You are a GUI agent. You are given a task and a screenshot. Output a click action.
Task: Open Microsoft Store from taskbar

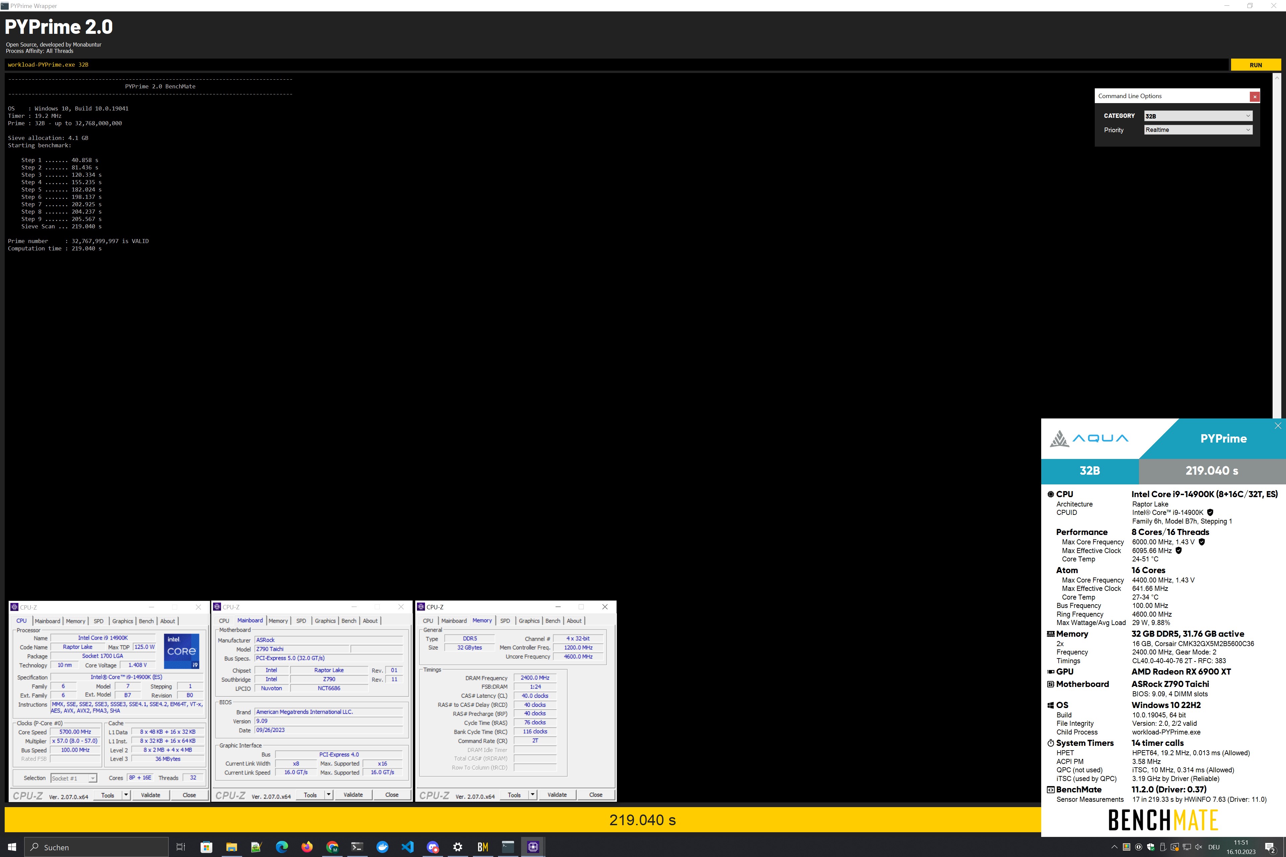(206, 847)
